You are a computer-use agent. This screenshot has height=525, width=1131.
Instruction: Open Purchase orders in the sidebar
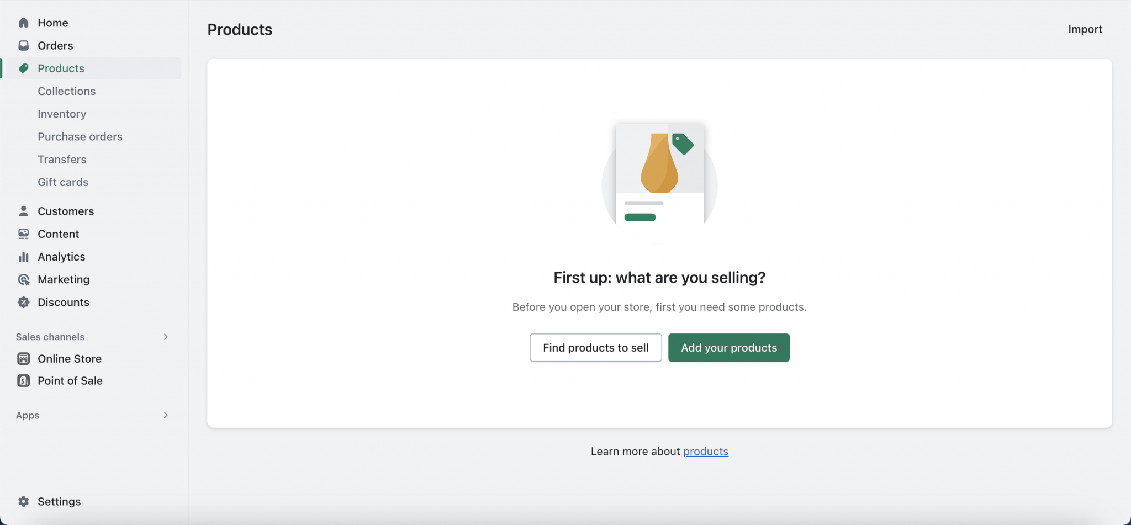tap(80, 136)
